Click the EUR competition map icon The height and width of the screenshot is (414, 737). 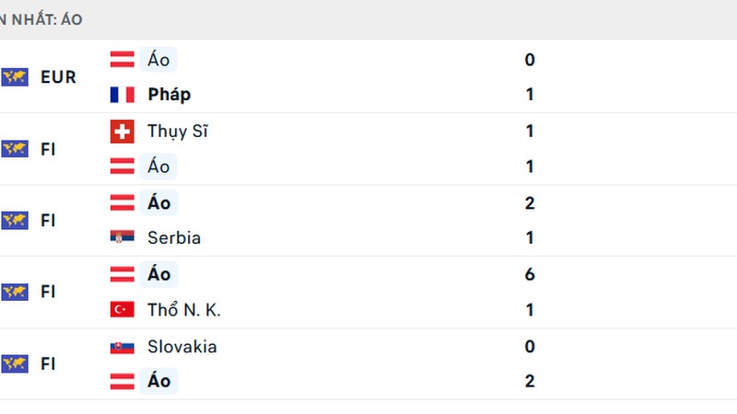15,77
